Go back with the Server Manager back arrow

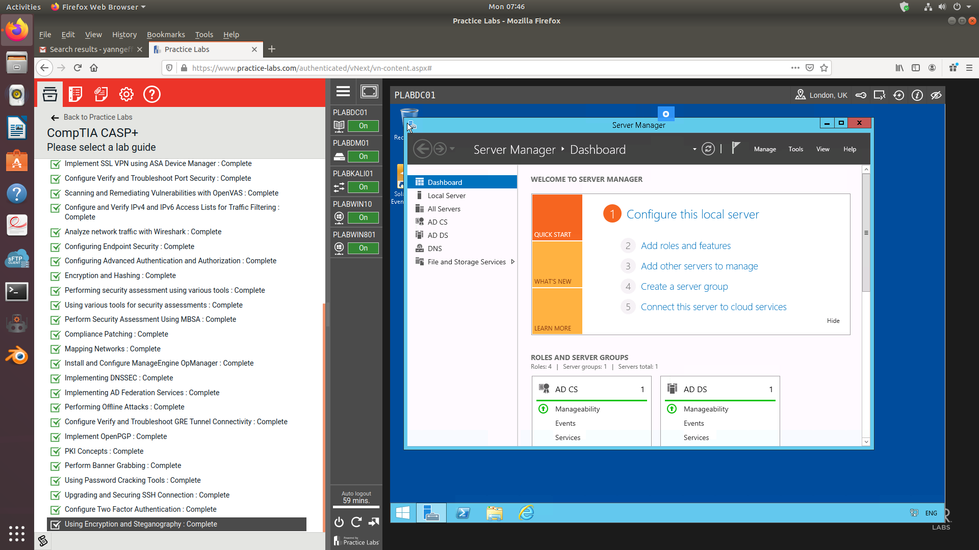422,149
